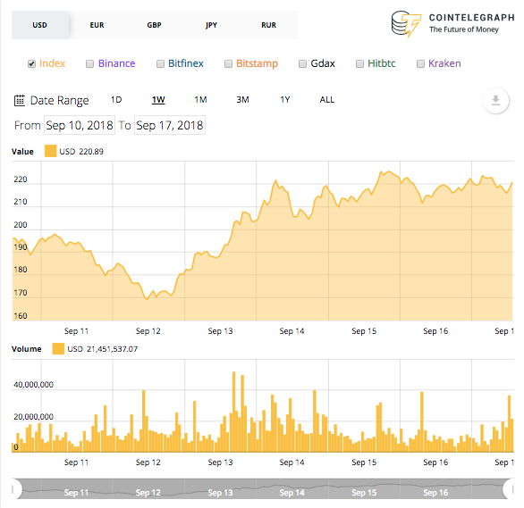Click the COINTELEGRAPH title text
The width and height of the screenshot is (524, 508).
472,18
